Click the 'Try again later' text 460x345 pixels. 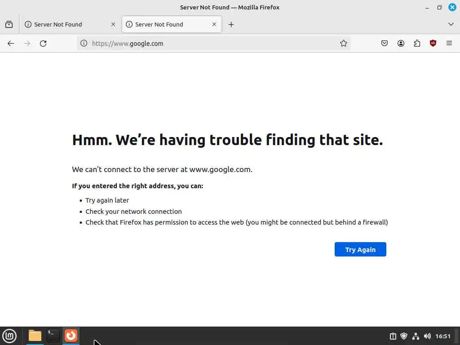point(107,200)
